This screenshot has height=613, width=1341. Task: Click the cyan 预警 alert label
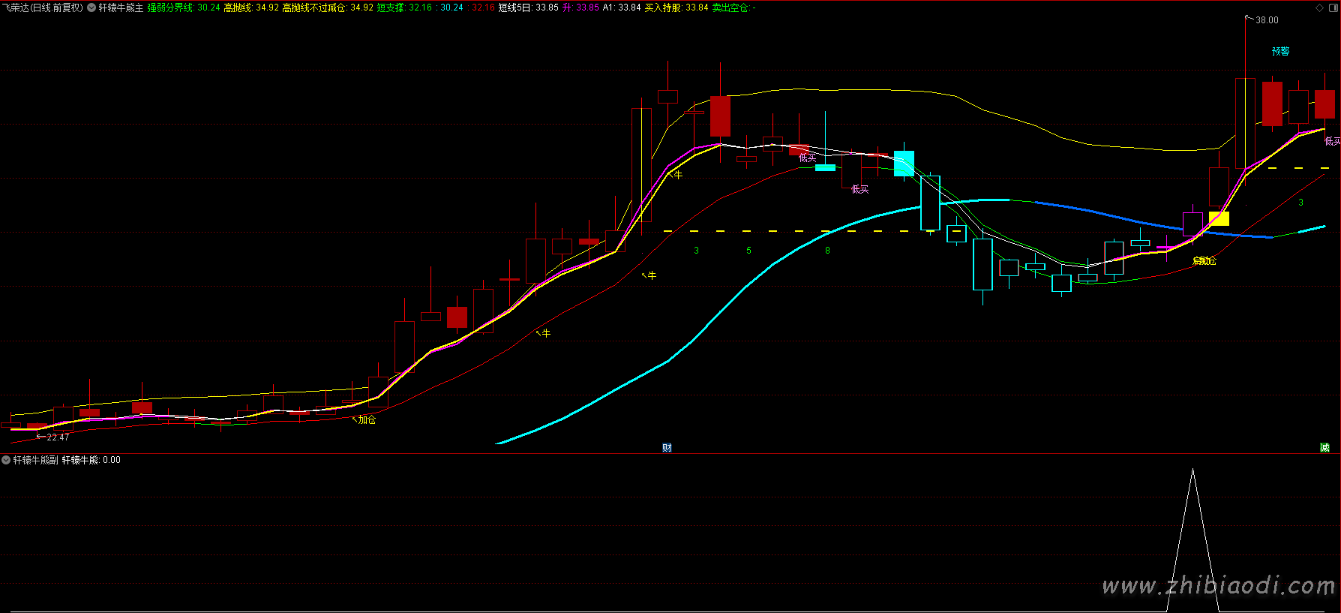pos(1280,51)
